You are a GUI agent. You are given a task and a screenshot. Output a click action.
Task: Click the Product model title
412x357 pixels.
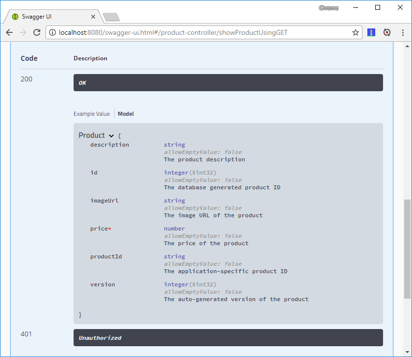[x=92, y=135]
